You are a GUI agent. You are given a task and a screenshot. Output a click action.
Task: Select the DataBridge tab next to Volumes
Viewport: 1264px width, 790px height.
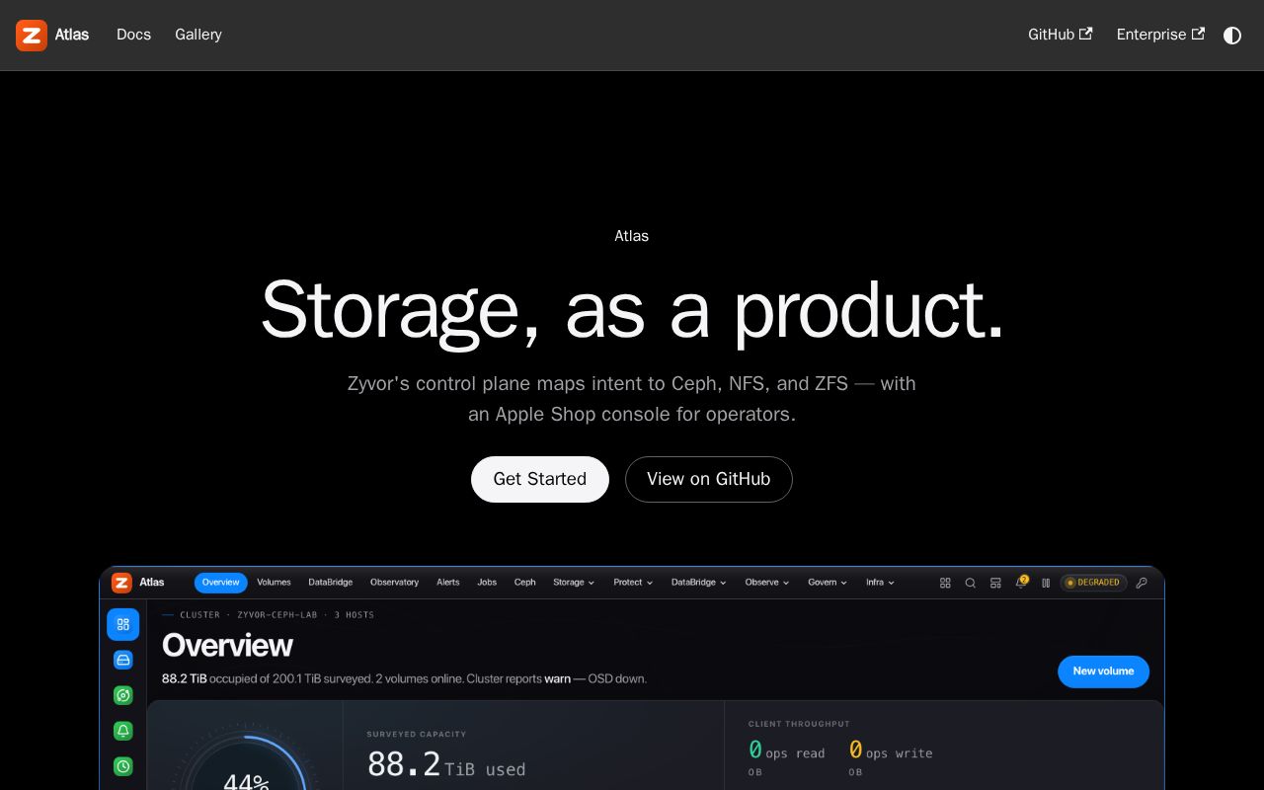(330, 583)
